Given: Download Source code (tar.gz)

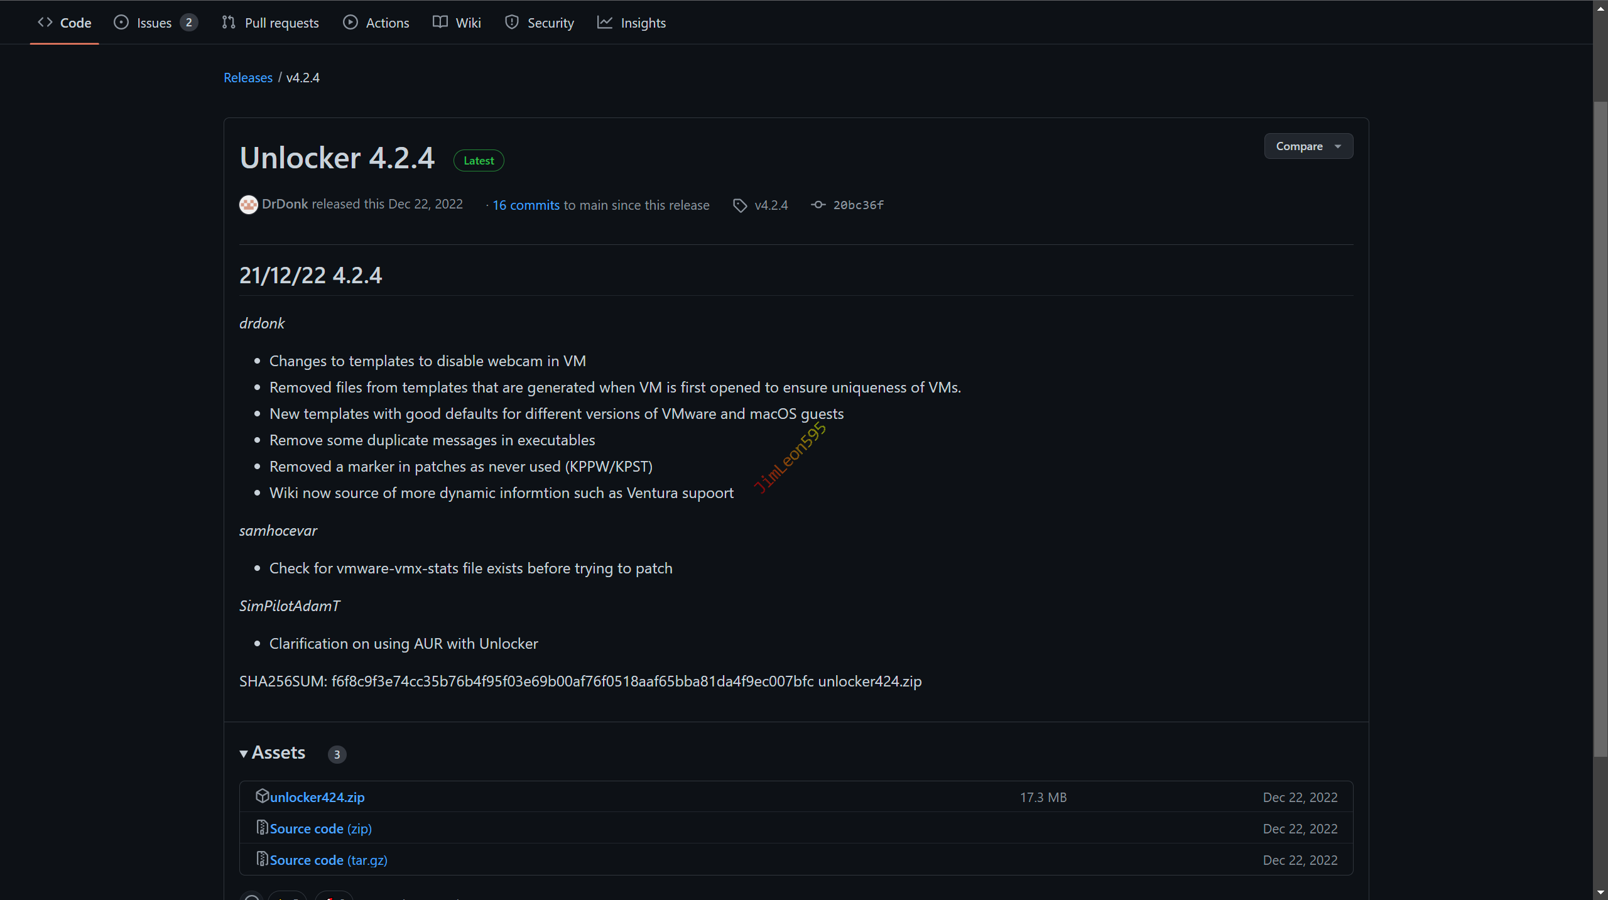Looking at the screenshot, I should click(329, 860).
